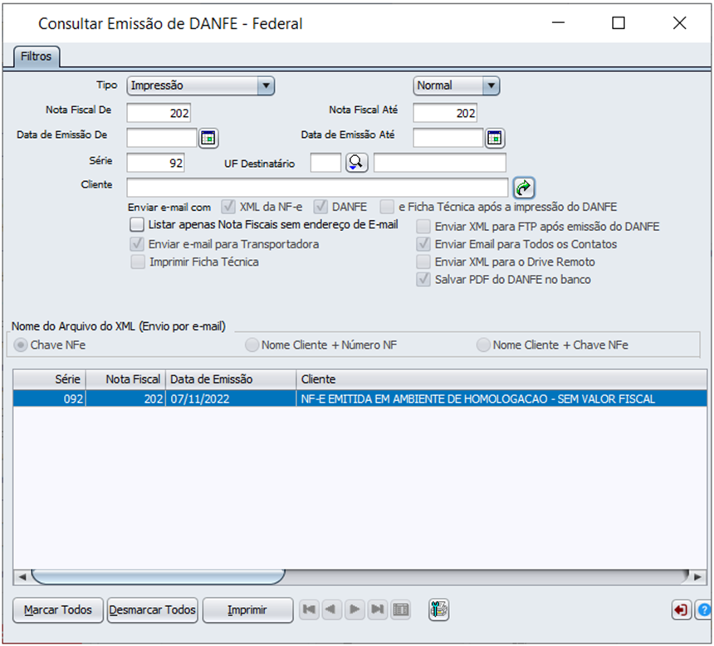Enable Listar apenas Nota Fiscais sem e-mail
714x646 pixels.
pos(137,224)
